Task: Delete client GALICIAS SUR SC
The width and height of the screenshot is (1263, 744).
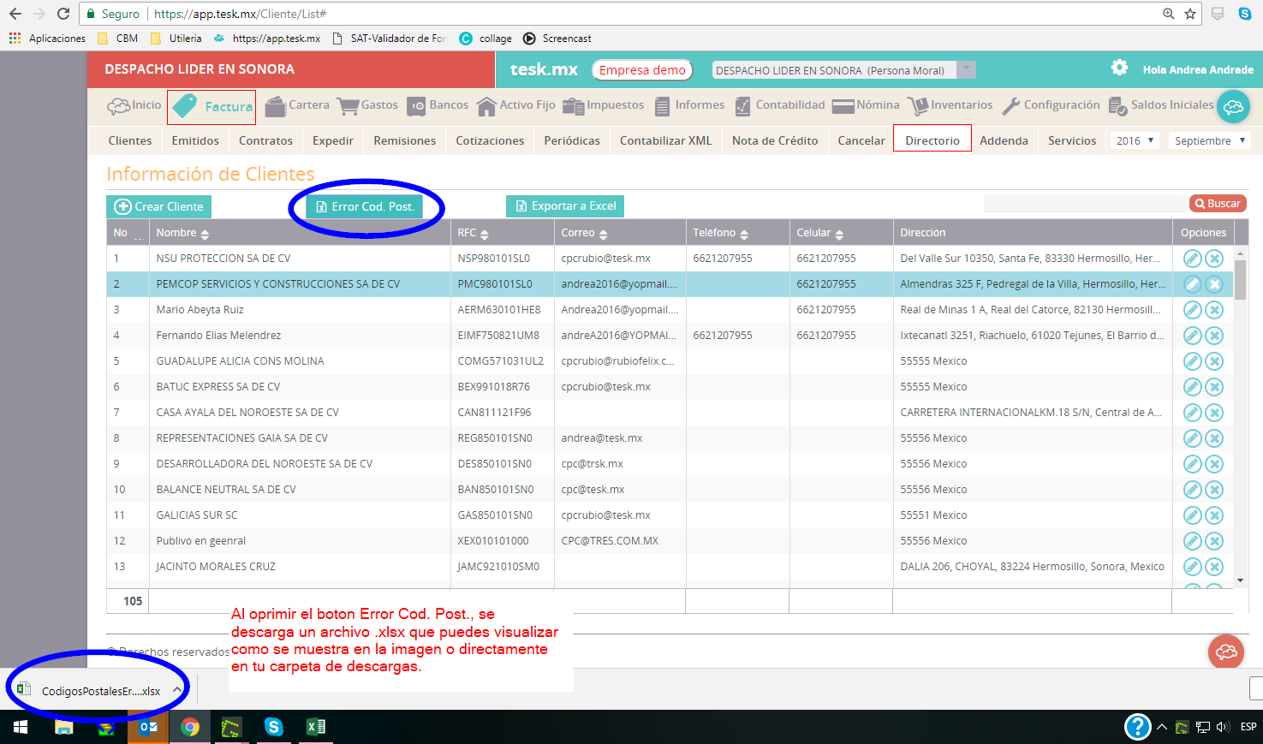Action: [1214, 515]
